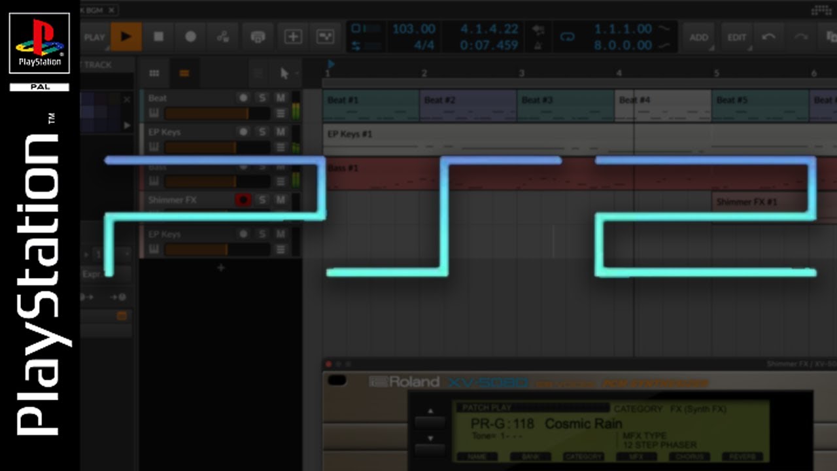Toggle the automation write icon in transport

223,37
